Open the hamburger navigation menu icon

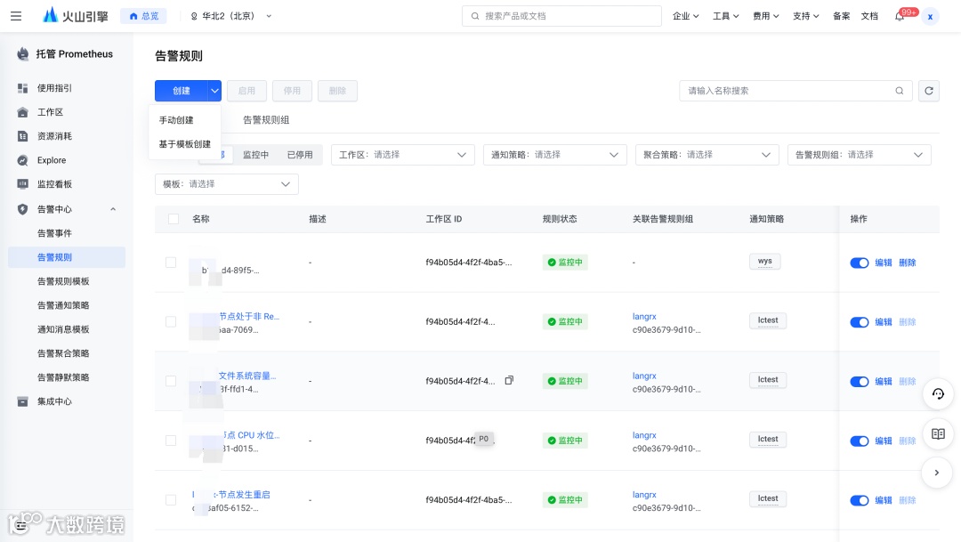tap(16, 16)
